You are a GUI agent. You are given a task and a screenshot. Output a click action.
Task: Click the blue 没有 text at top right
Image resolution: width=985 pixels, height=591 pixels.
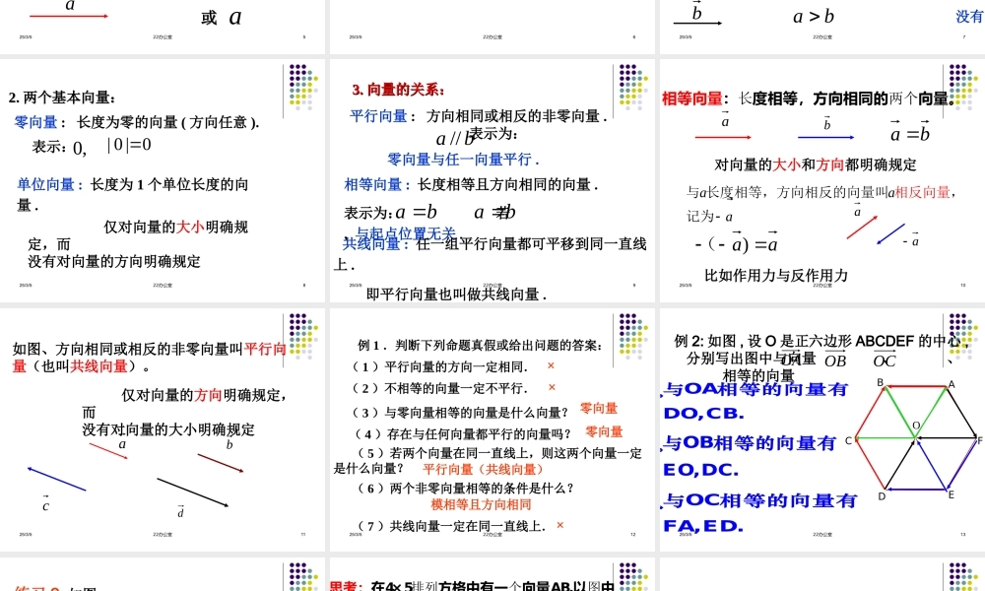970,17
